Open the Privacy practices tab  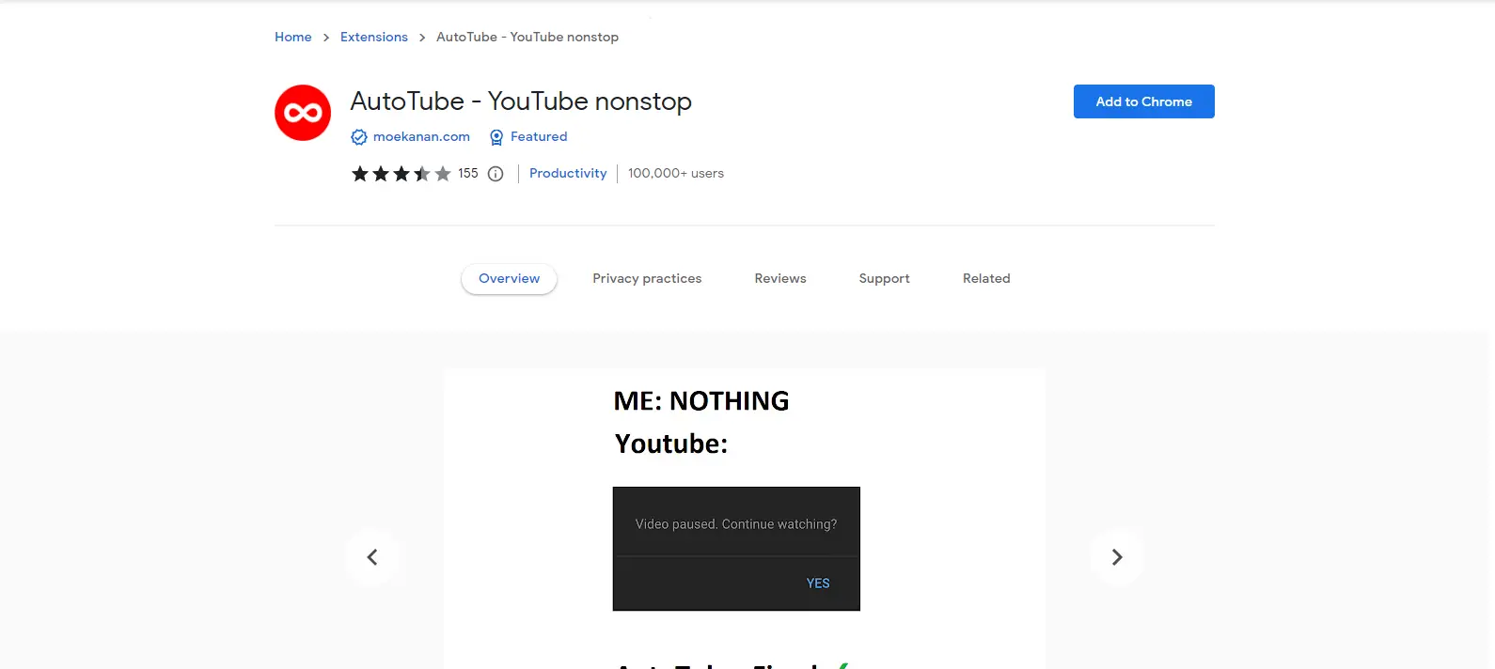(x=647, y=278)
